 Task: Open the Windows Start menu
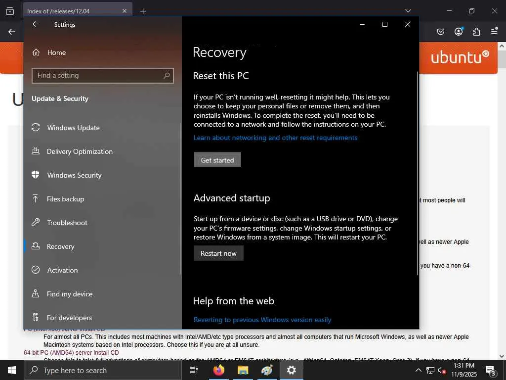click(x=12, y=370)
